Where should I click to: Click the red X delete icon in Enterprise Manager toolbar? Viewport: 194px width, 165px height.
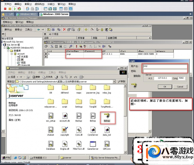click(x=64, y=30)
